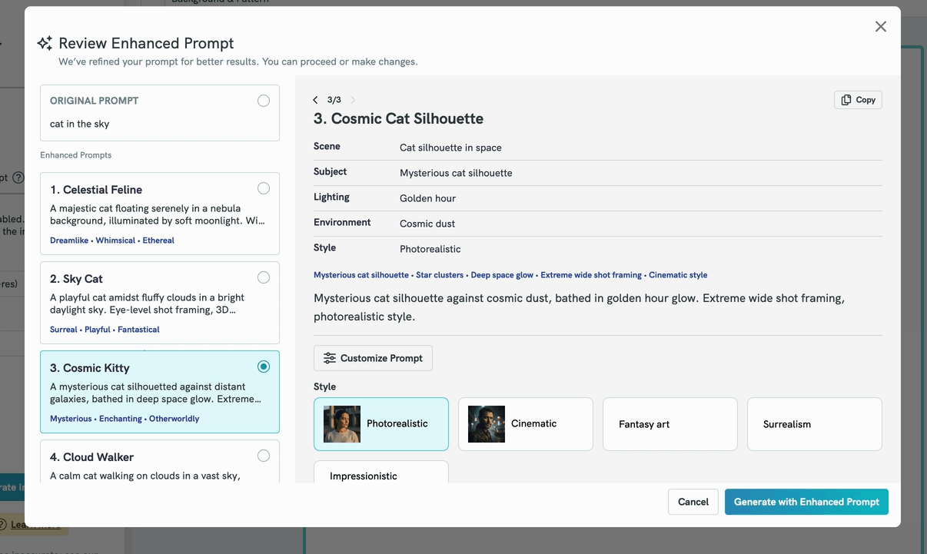
Task: Select the Celestial Feline radio button
Action: (x=264, y=188)
